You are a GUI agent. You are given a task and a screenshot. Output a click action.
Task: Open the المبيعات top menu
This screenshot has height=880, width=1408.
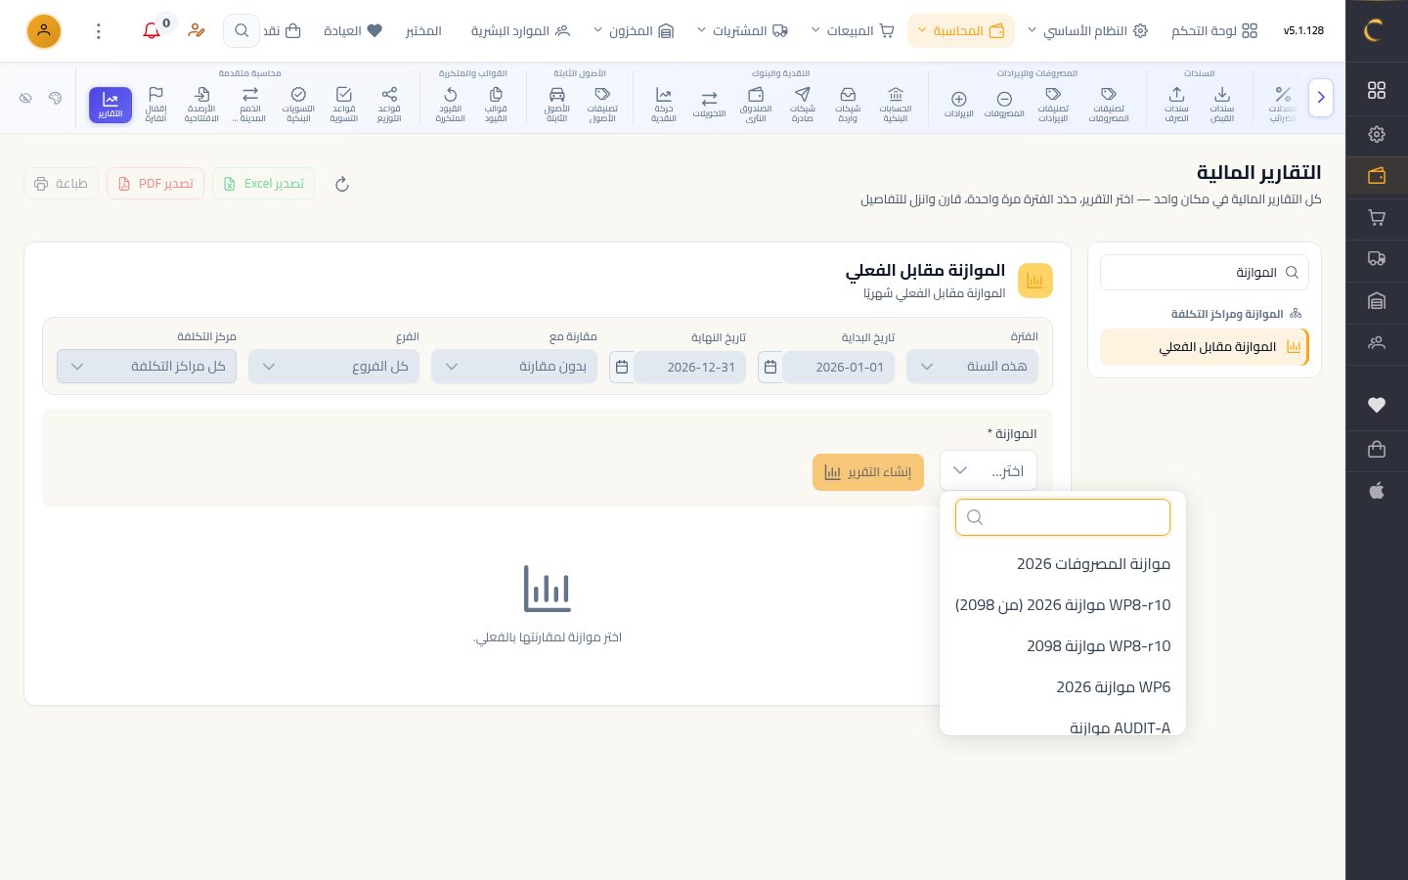(x=853, y=30)
